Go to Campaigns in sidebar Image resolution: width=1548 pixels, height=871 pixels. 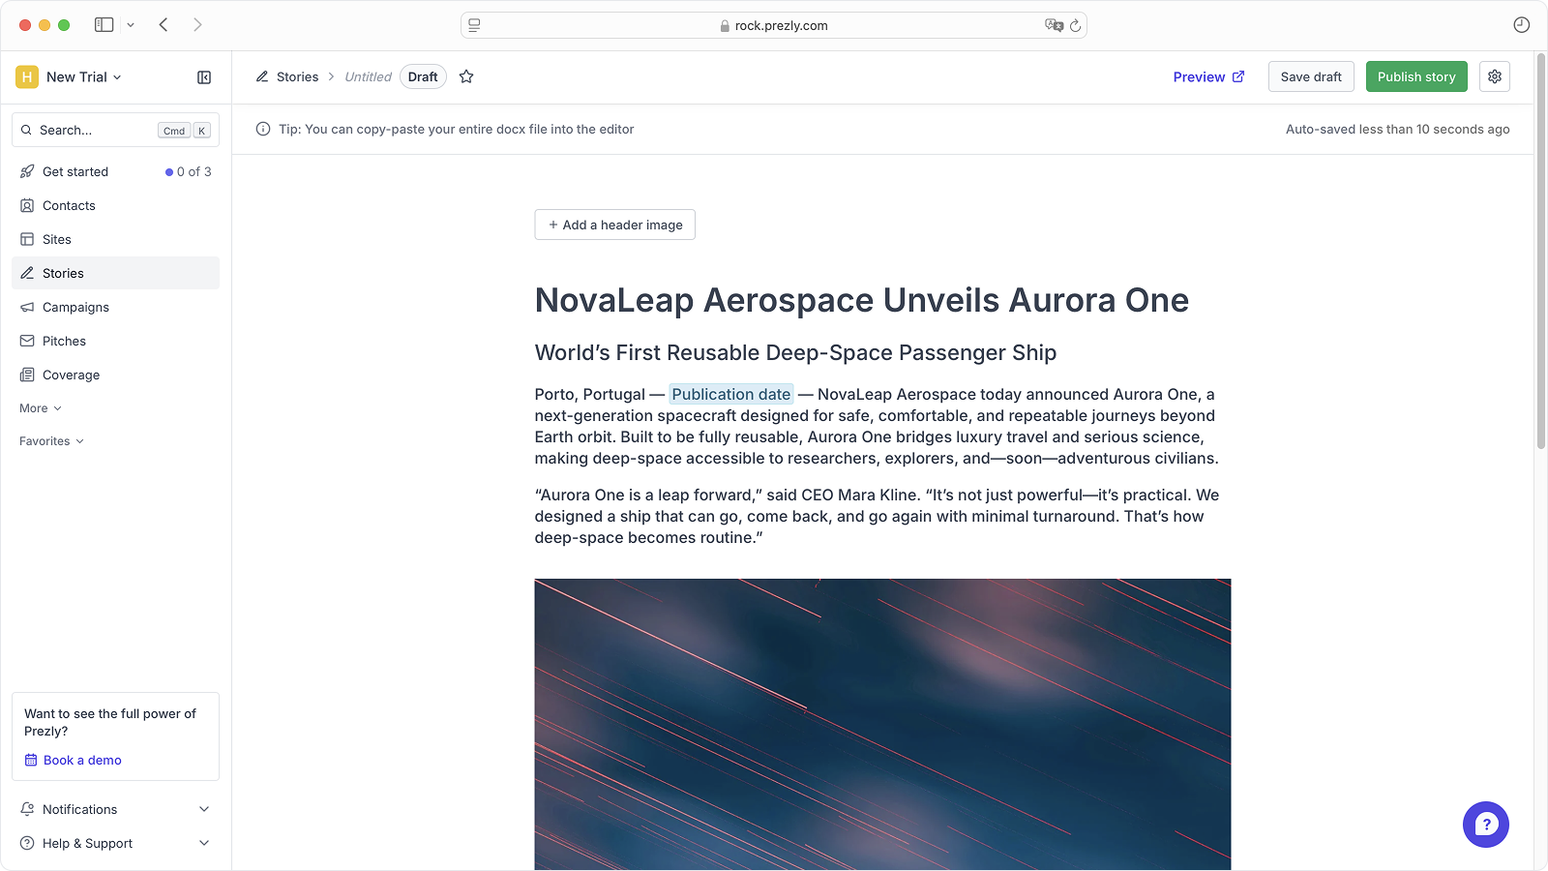[x=75, y=307]
